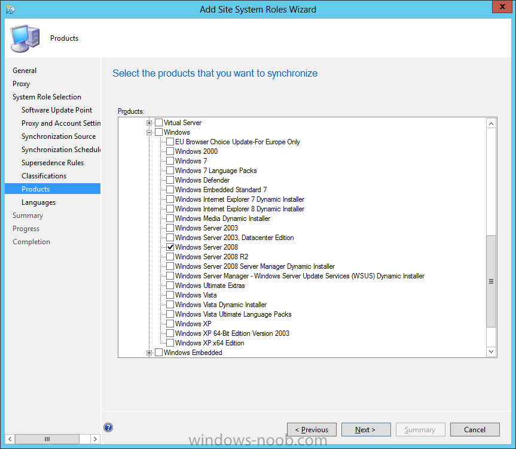Select Windows Server 2008 Server Manager Dynamic Installer

pos(255,266)
